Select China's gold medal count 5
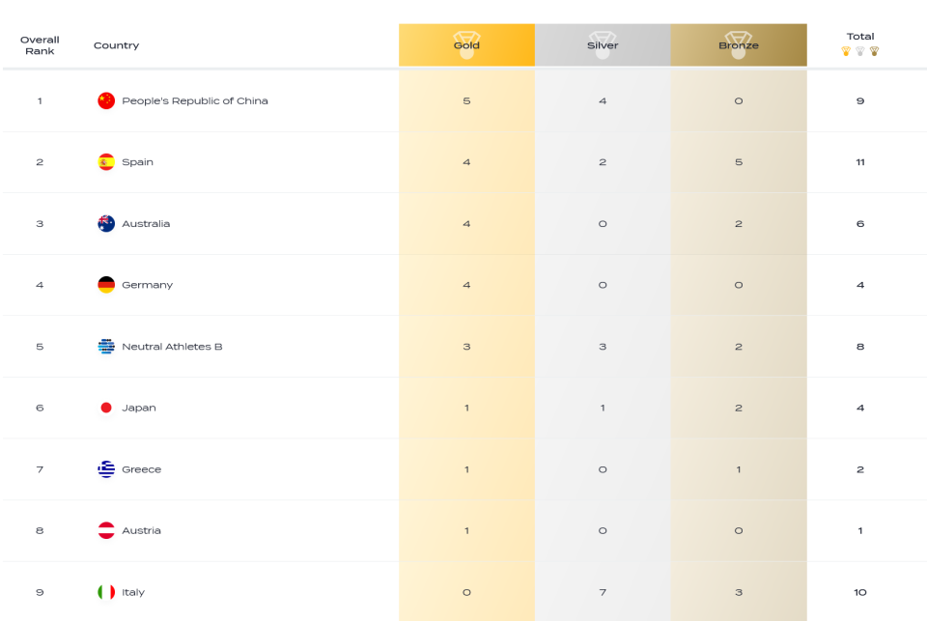Screen dimensions: 927x621 (x=466, y=100)
